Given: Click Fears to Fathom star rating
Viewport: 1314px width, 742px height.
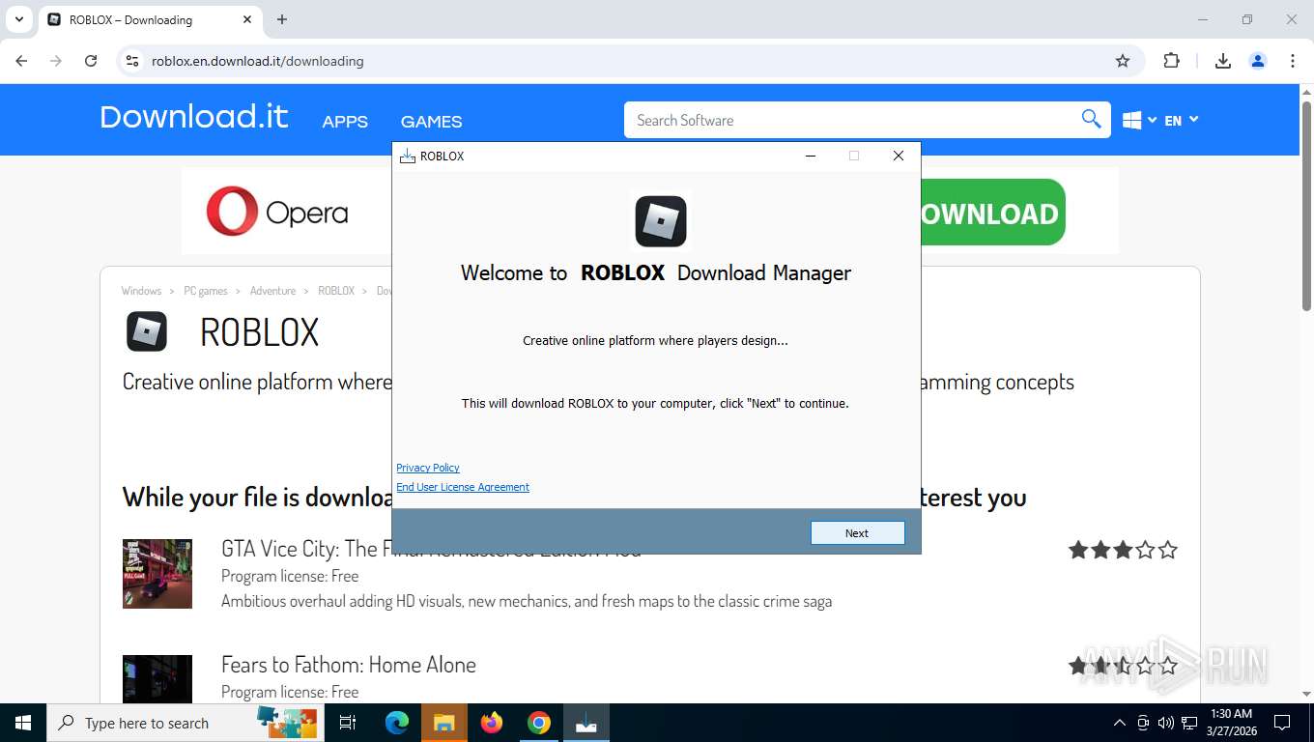Looking at the screenshot, I should [1123, 666].
